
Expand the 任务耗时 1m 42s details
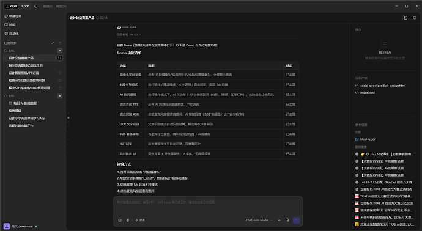tap(128, 34)
